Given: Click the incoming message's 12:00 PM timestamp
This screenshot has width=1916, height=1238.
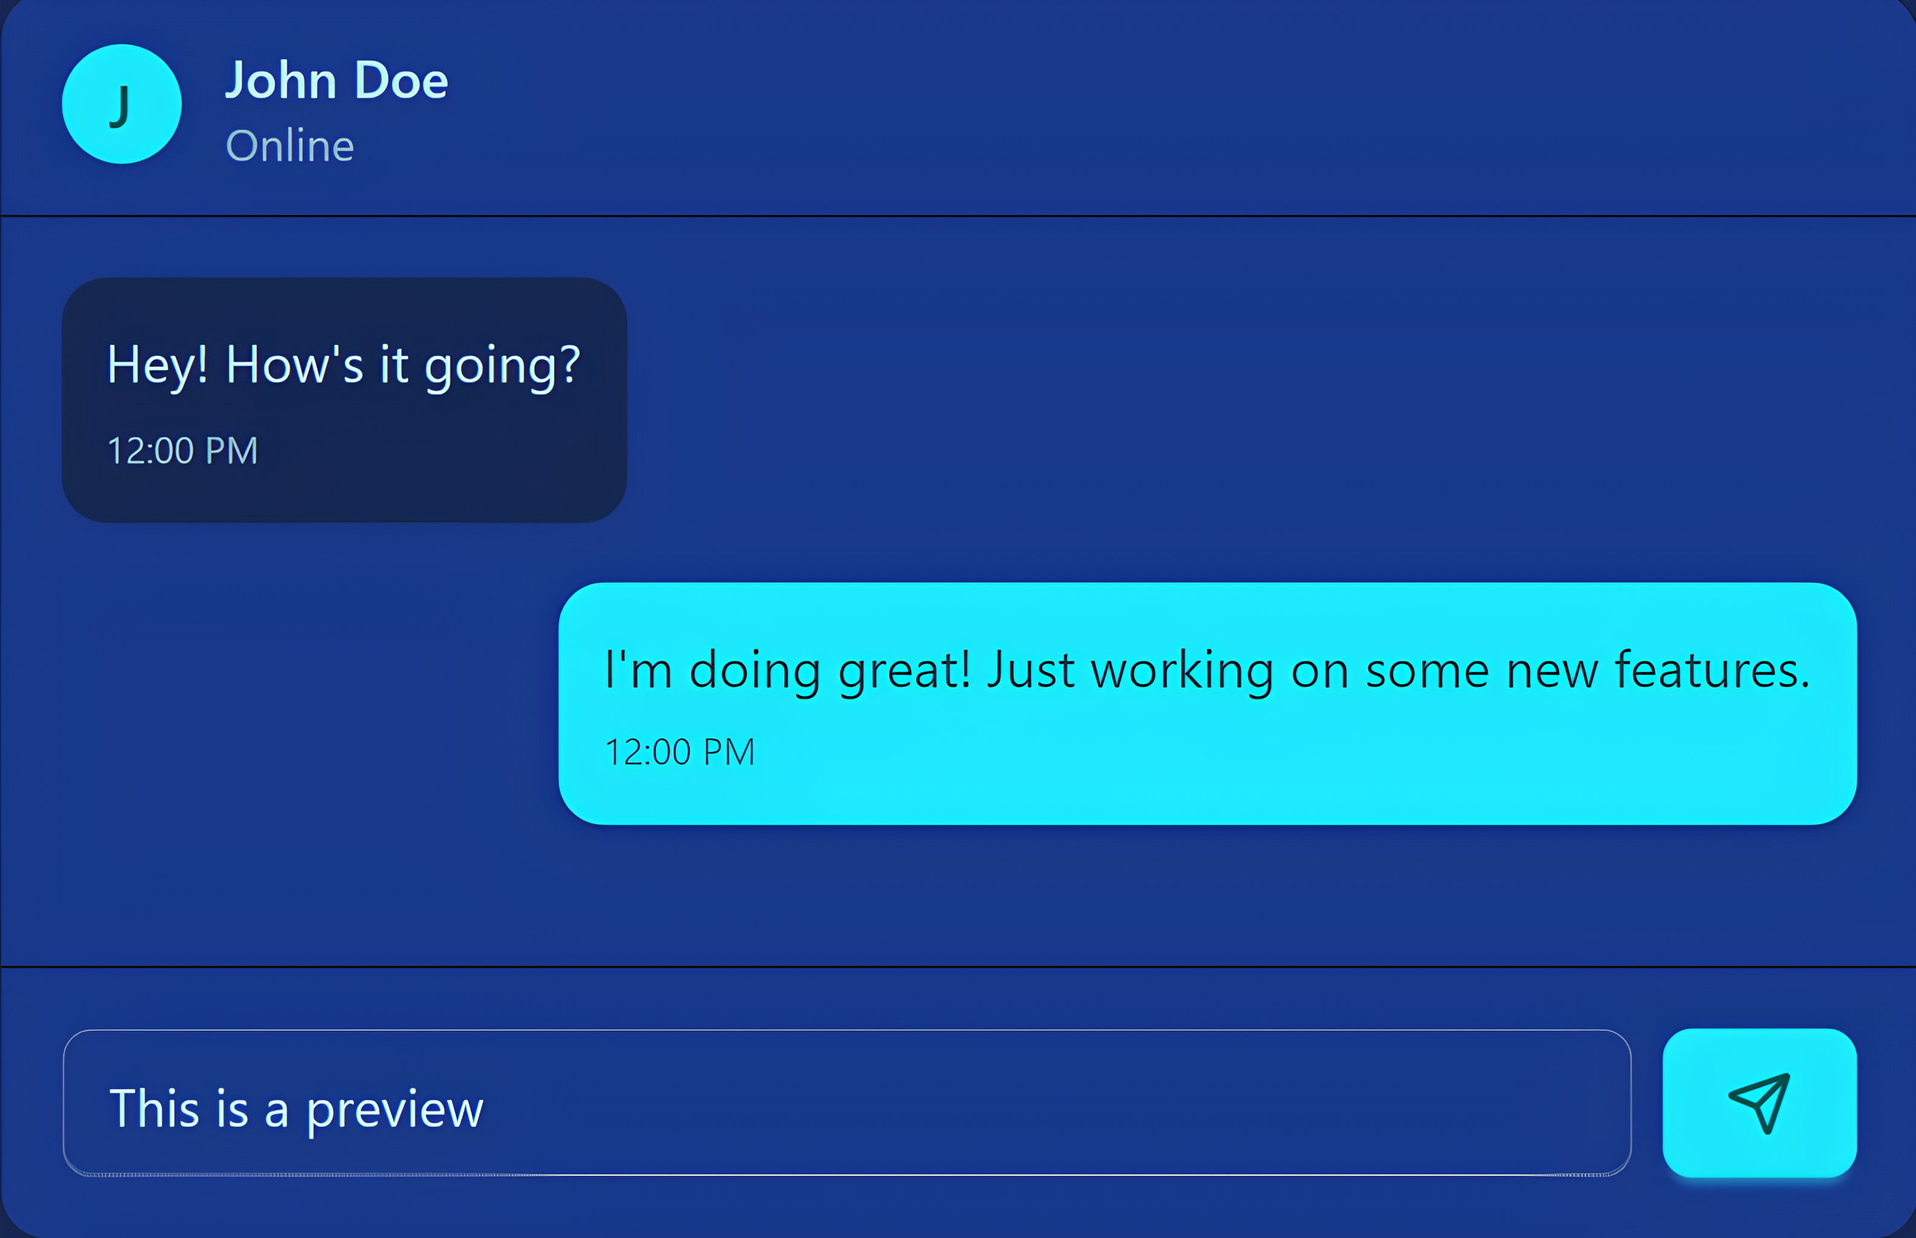Looking at the screenshot, I should point(183,451).
